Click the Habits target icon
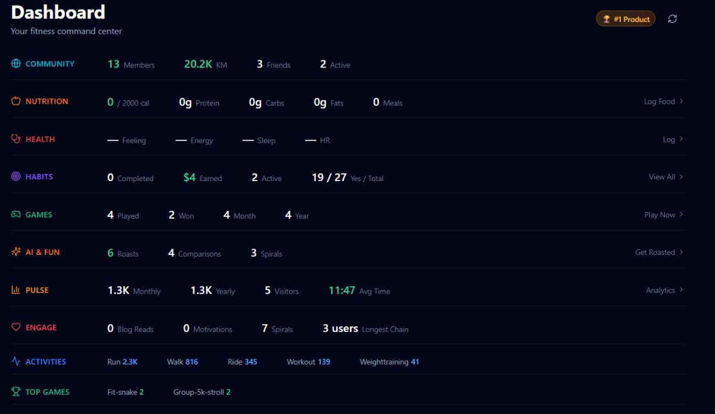 point(16,176)
